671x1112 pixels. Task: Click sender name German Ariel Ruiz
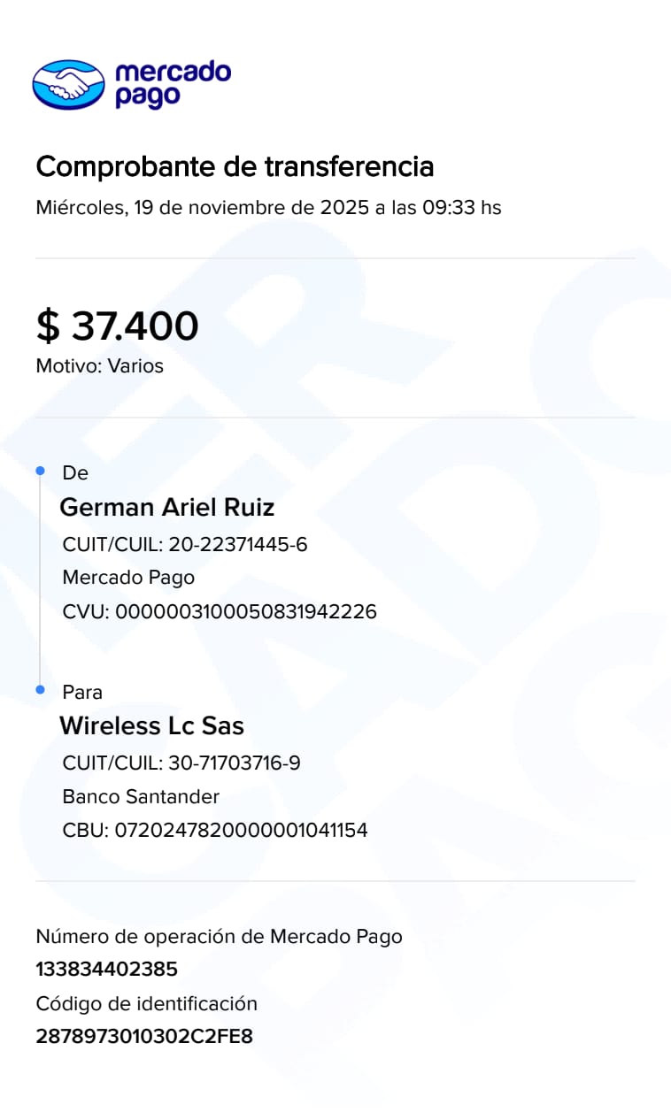[x=166, y=508]
